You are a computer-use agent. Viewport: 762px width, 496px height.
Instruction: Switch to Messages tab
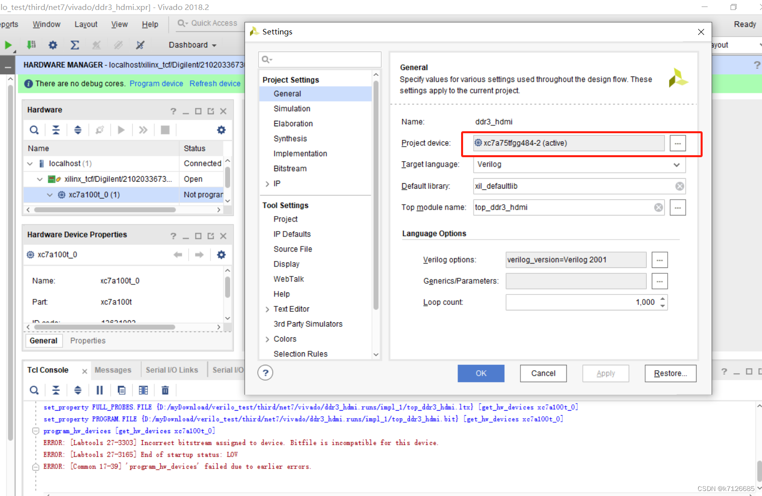113,370
